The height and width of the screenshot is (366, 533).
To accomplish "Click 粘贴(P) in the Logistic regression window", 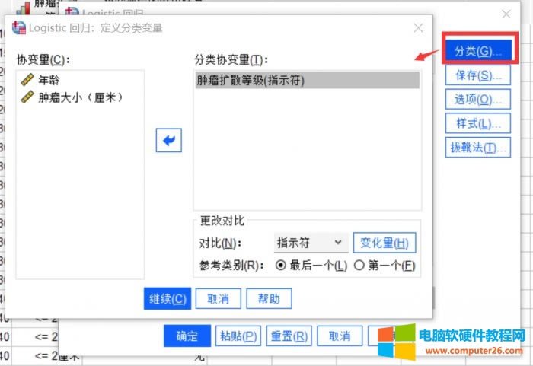I will pyautogui.click(x=238, y=336).
